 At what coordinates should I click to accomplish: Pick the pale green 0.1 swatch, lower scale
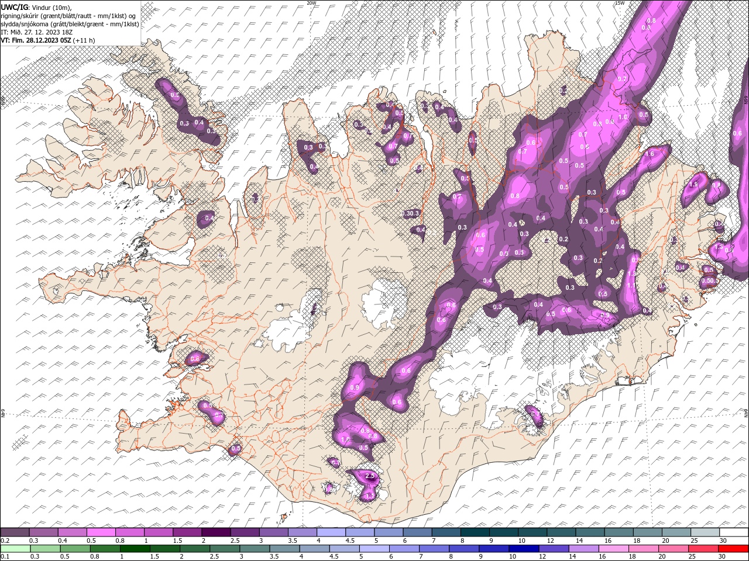[15, 549]
